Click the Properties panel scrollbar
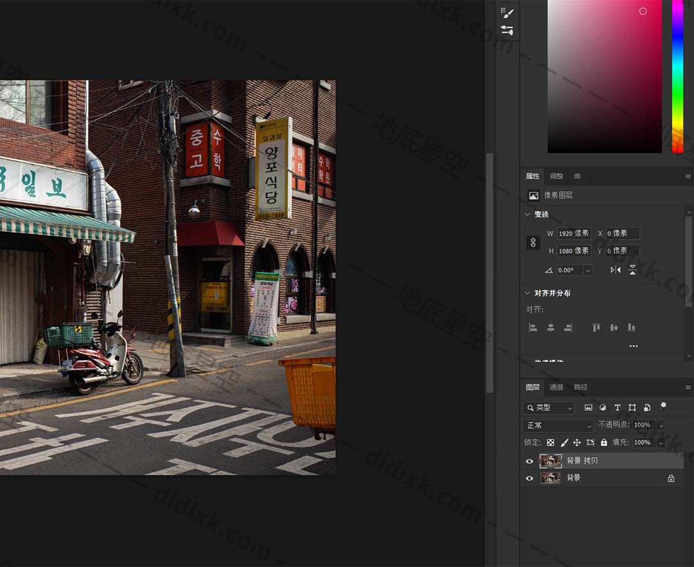Screen dimensions: 694x567 coord(688,261)
